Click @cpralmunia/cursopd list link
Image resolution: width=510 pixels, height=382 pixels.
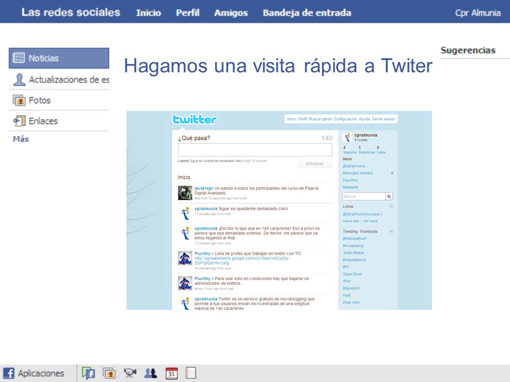click(x=361, y=214)
